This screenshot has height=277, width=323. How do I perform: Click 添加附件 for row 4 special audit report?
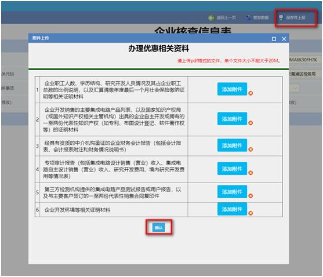pos(232,169)
